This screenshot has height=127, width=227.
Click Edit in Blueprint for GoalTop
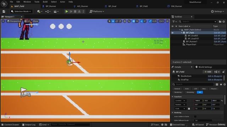coord(215,80)
